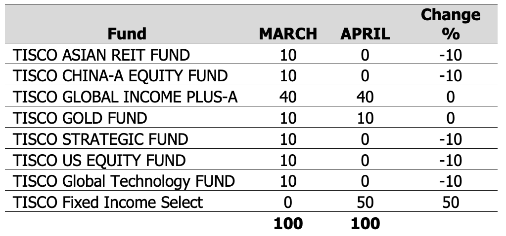Click the TISCO GOLD FUND label
The image size is (506, 236).
tap(80, 118)
